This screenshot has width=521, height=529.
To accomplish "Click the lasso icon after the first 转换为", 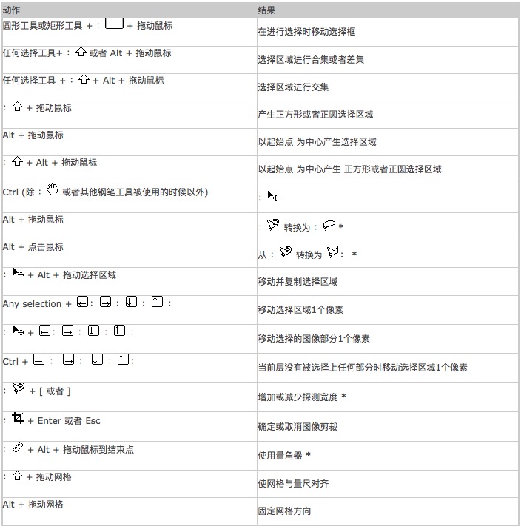I will [329, 226].
